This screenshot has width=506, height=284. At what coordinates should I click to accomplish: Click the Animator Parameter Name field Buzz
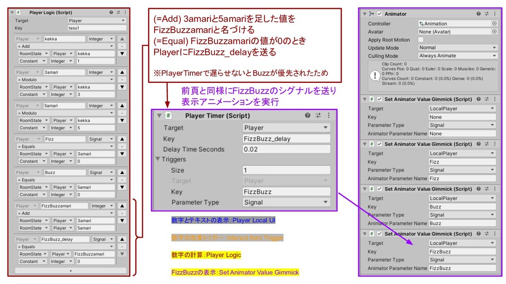tap(463, 223)
